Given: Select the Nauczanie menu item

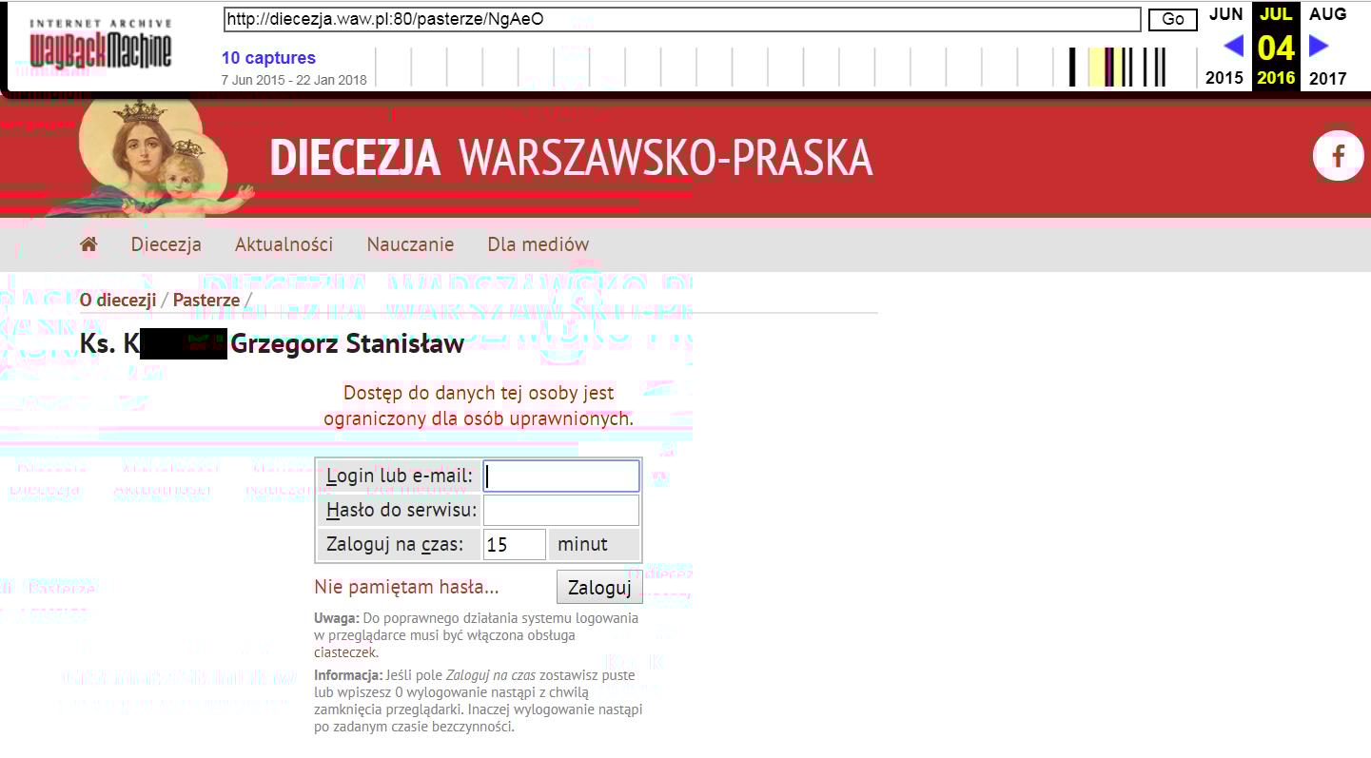Looking at the screenshot, I should click(410, 244).
